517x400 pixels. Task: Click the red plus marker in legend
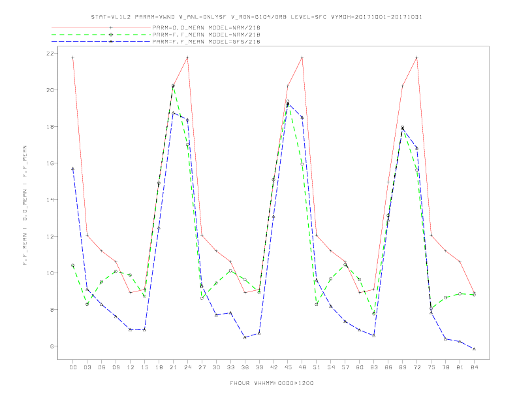111,27
